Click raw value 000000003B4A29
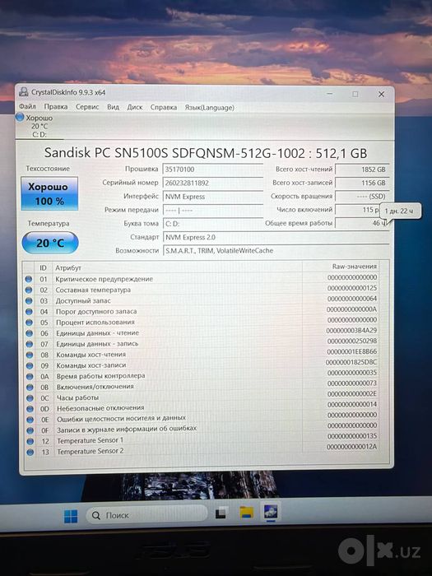Screen dimensions: 432x576 tap(351, 330)
